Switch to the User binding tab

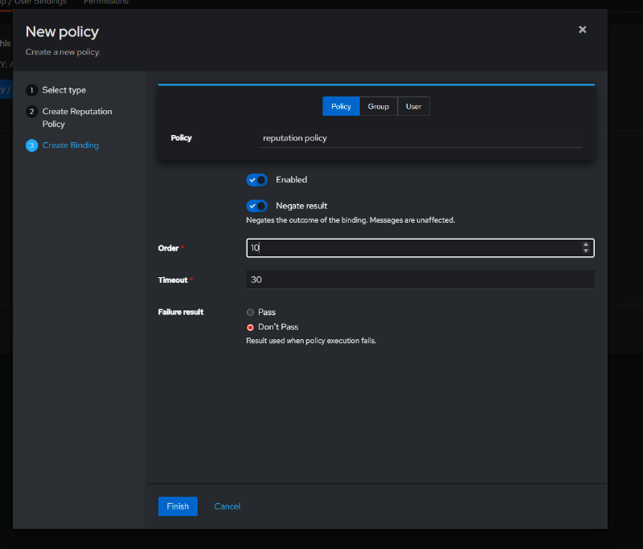pos(413,106)
